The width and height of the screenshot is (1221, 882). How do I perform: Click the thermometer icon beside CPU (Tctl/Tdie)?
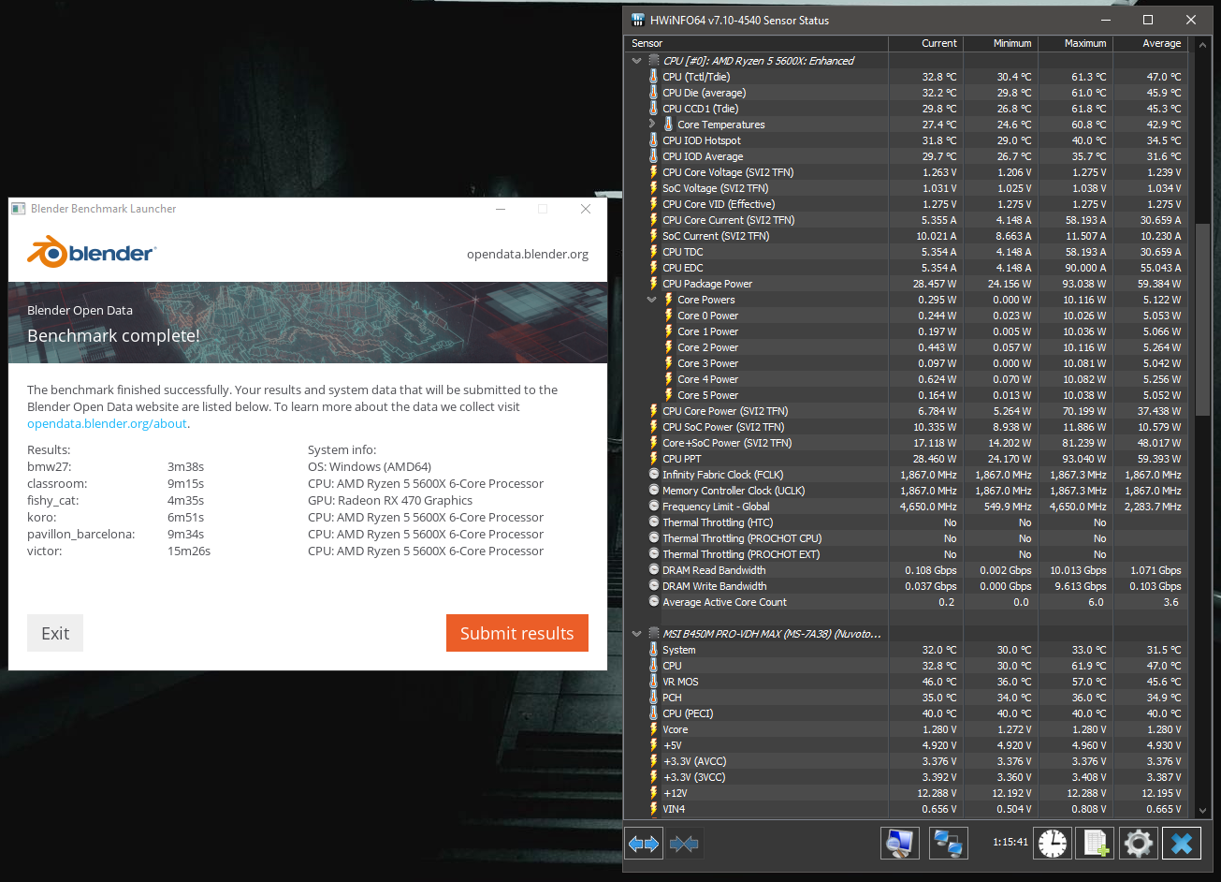pyautogui.click(x=654, y=77)
